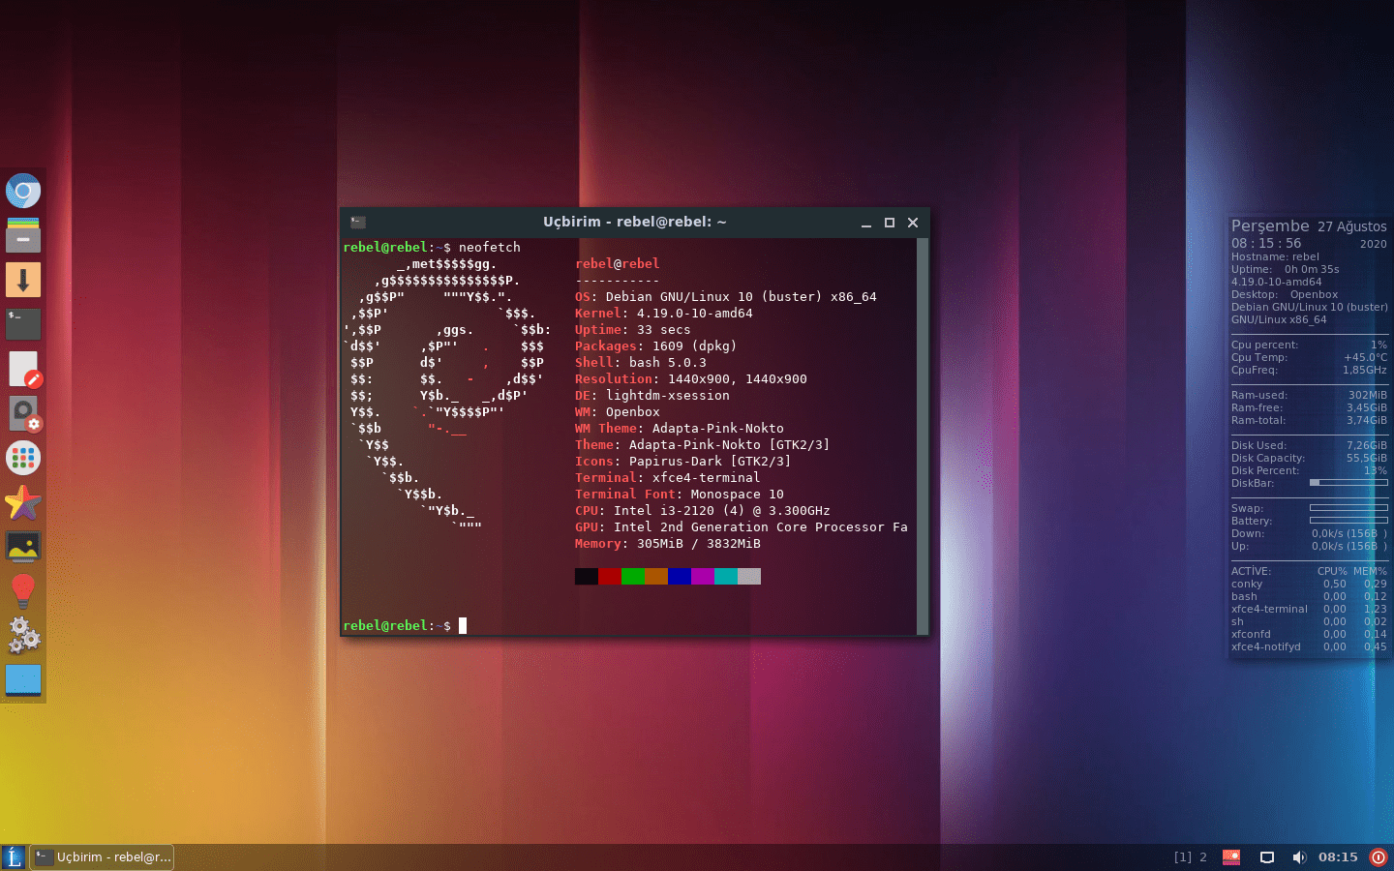Launch the colorful star dock icon
The width and height of the screenshot is (1394, 871).
point(23,502)
